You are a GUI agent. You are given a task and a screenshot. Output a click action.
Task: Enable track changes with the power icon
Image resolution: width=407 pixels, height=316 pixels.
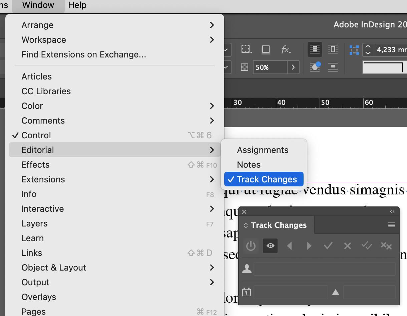click(x=251, y=246)
